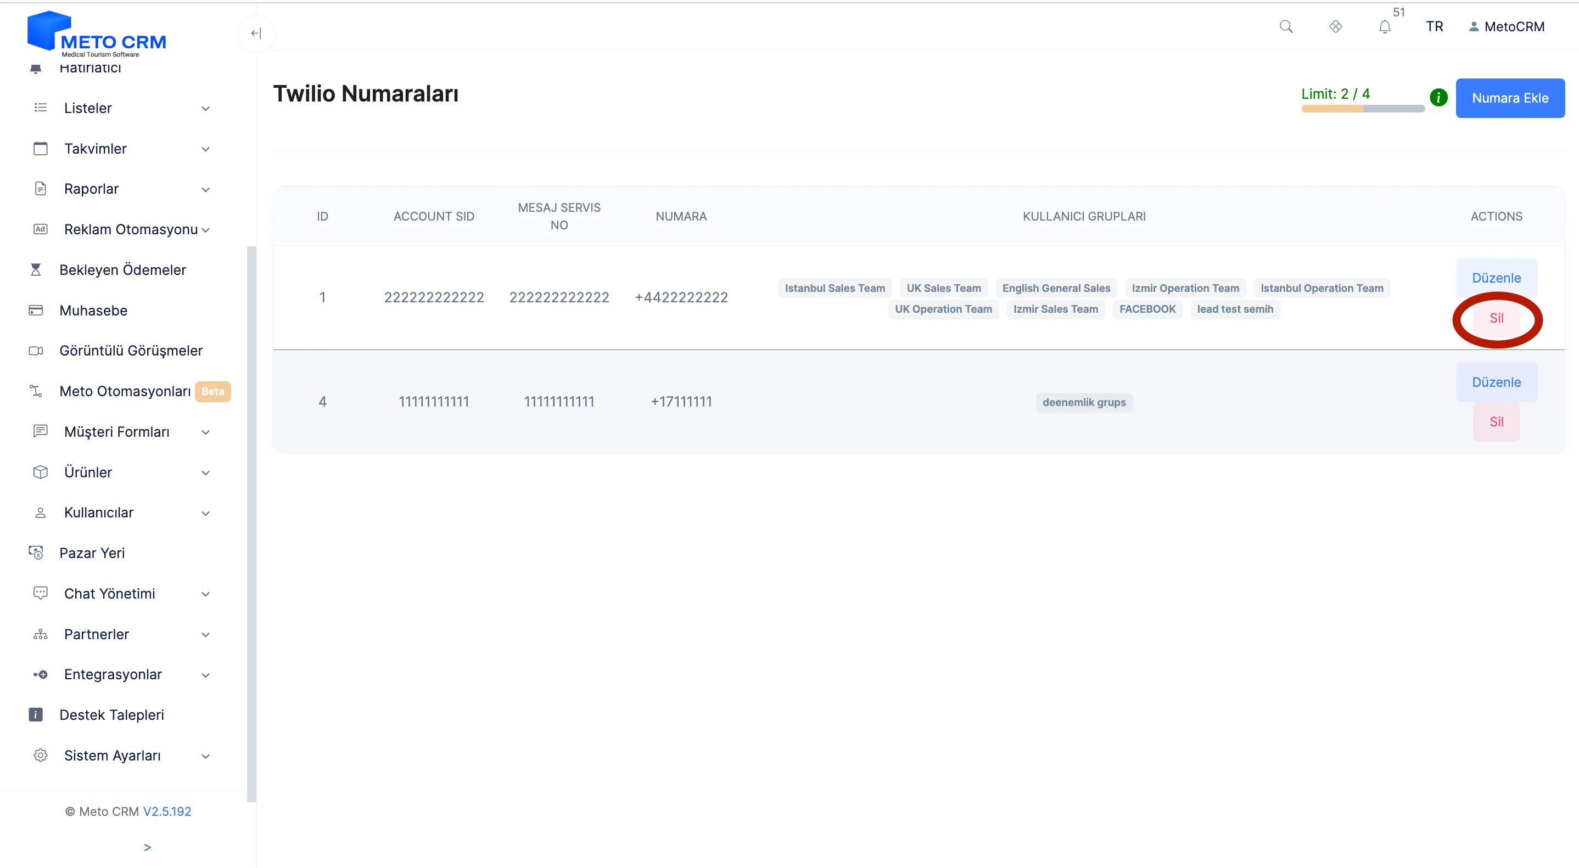
Task: Edit number +4422222222 with Düzenle
Action: tap(1496, 278)
